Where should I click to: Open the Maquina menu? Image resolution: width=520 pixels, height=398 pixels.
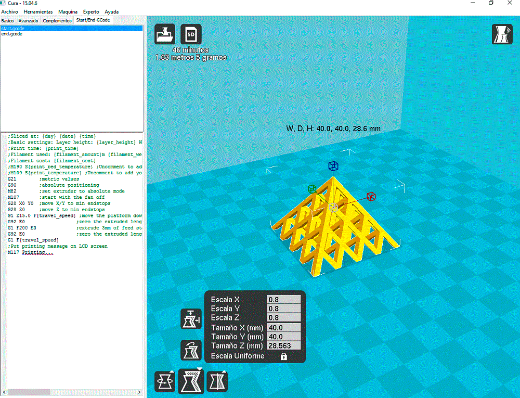coord(68,11)
